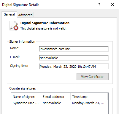Click the Signer information group label
This screenshot has width=119, height=114.
(x=22, y=41)
